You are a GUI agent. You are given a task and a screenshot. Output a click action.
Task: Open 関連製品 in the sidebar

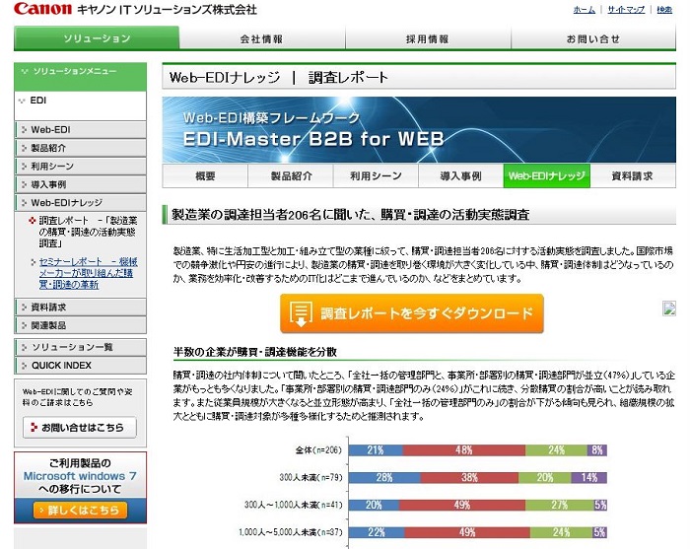[x=81, y=325]
